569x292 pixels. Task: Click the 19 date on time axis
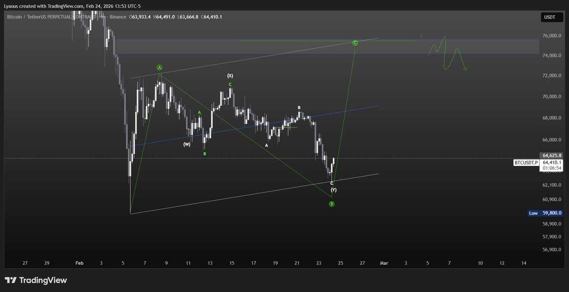(275, 263)
